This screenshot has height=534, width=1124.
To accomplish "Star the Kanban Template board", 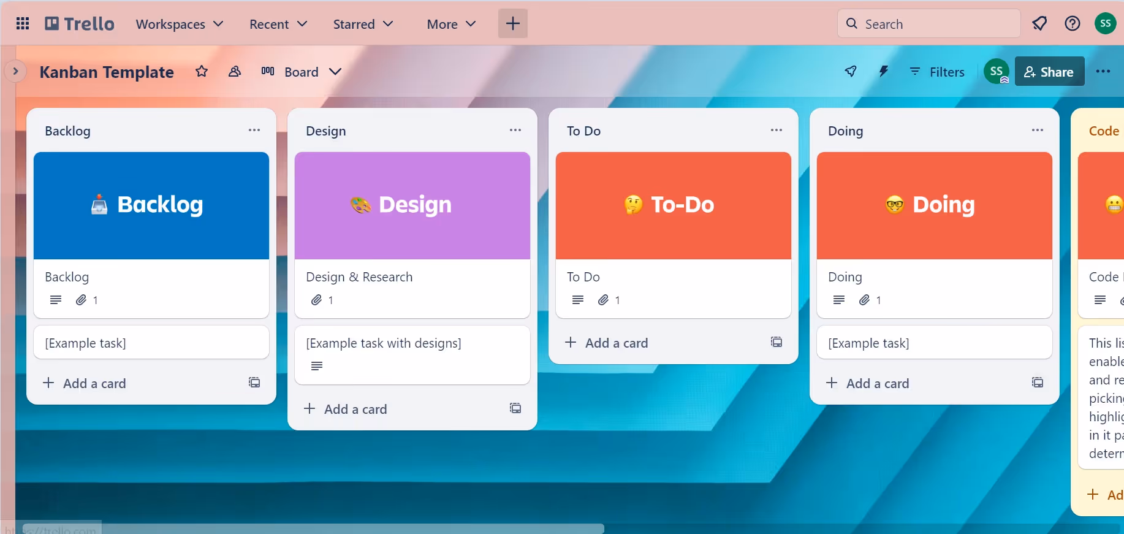I will coord(202,72).
